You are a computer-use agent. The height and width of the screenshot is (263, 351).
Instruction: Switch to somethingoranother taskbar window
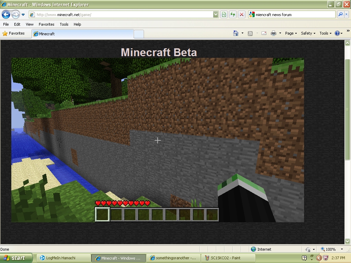[173, 258]
